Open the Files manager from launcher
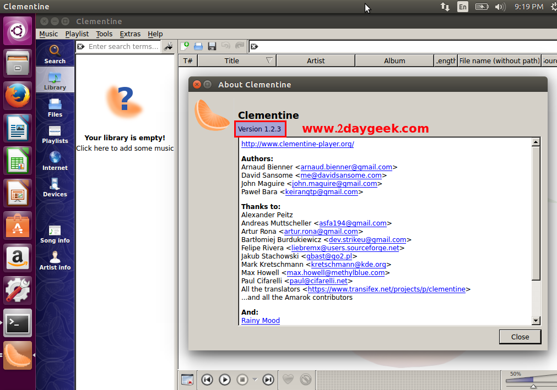 (x=18, y=63)
